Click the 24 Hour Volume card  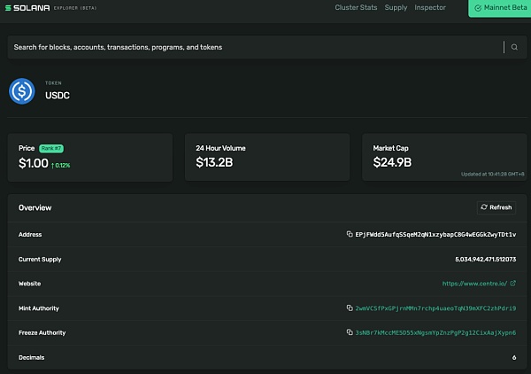(267, 158)
